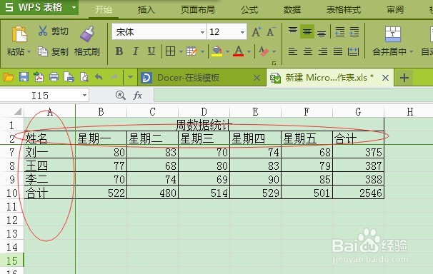Increase font size with large A
Screen dimensions: 433x274
click(x=257, y=32)
